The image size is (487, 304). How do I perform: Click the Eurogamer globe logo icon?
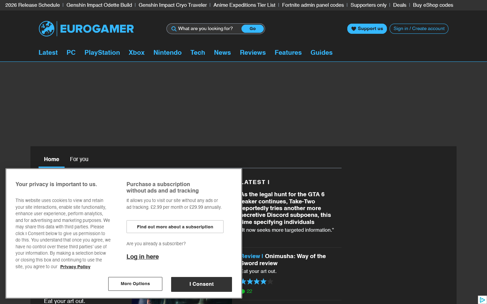pyautogui.click(x=47, y=29)
